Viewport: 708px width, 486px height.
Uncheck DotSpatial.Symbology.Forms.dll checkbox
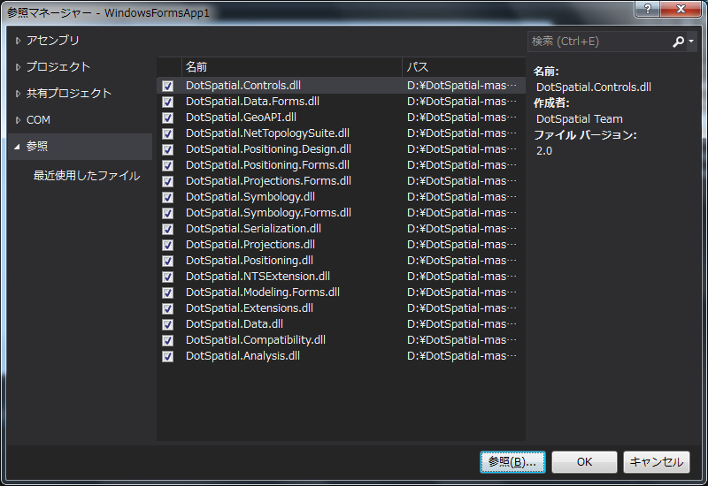click(167, 213)
